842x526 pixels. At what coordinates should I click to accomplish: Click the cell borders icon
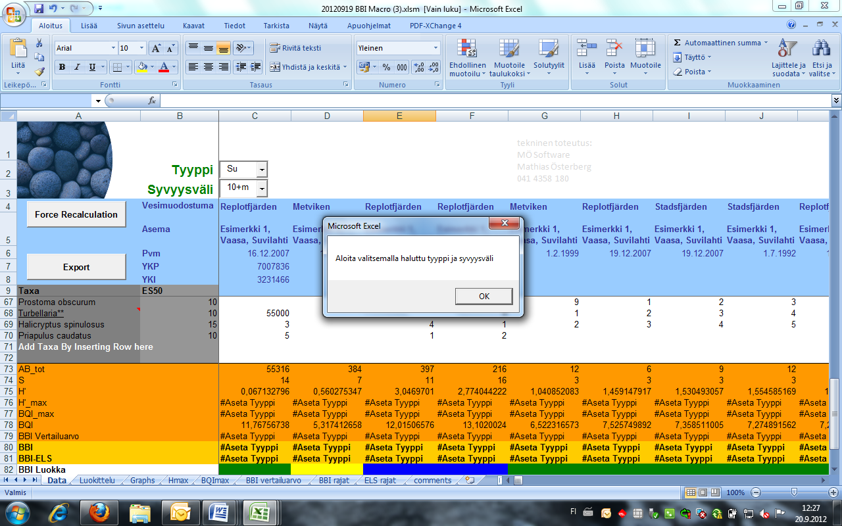click(116, 67)
